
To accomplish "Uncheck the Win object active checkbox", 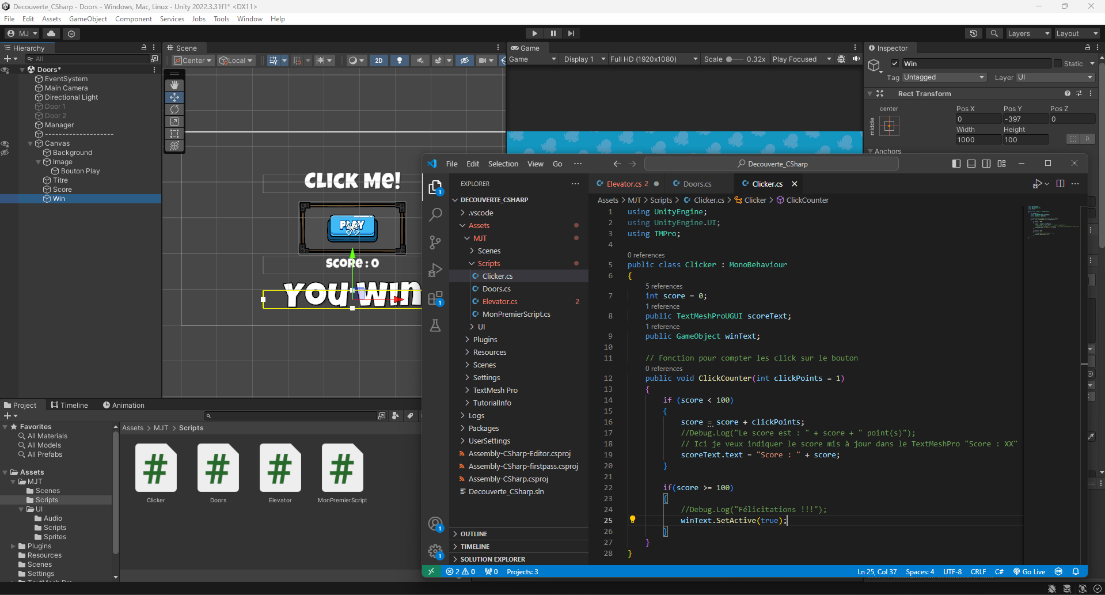I will point(895,63).
